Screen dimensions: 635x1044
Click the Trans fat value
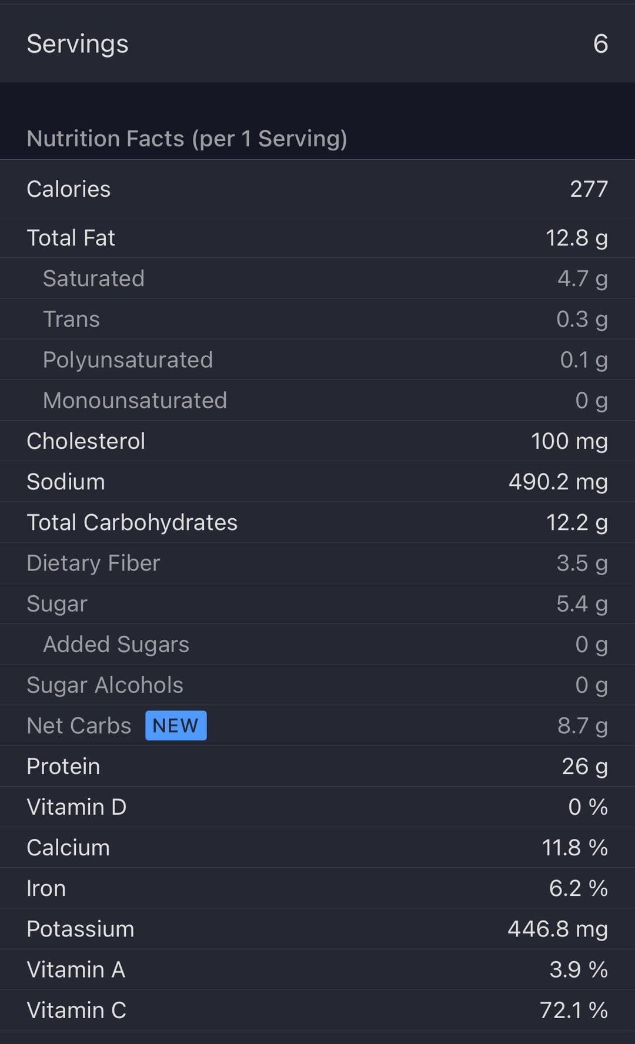pyautogui.click(x=581, y=319)
